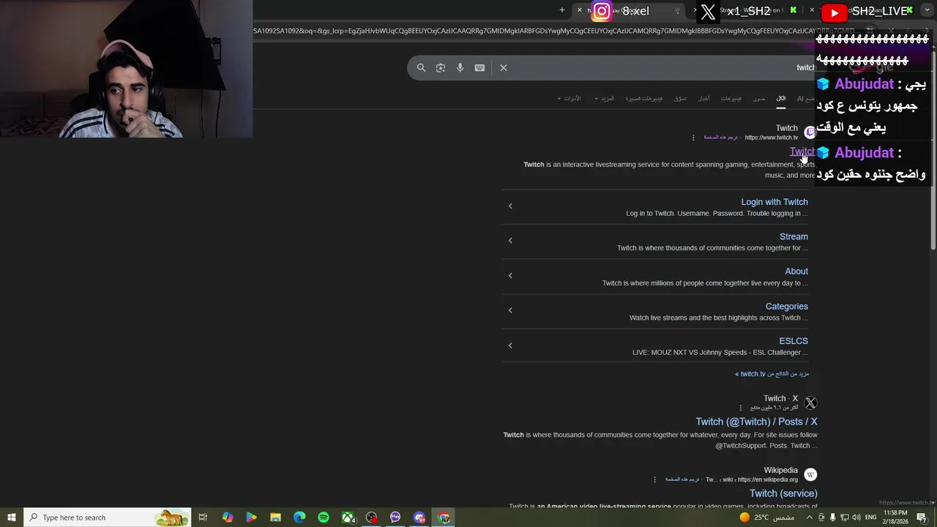Open the Categories sitelink

tap(787, 307)
